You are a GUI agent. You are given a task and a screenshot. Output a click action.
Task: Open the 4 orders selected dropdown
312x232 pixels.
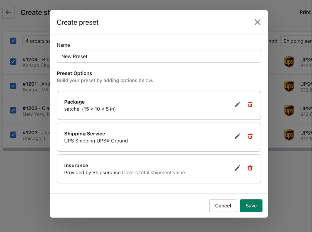[x=36, y=41]
